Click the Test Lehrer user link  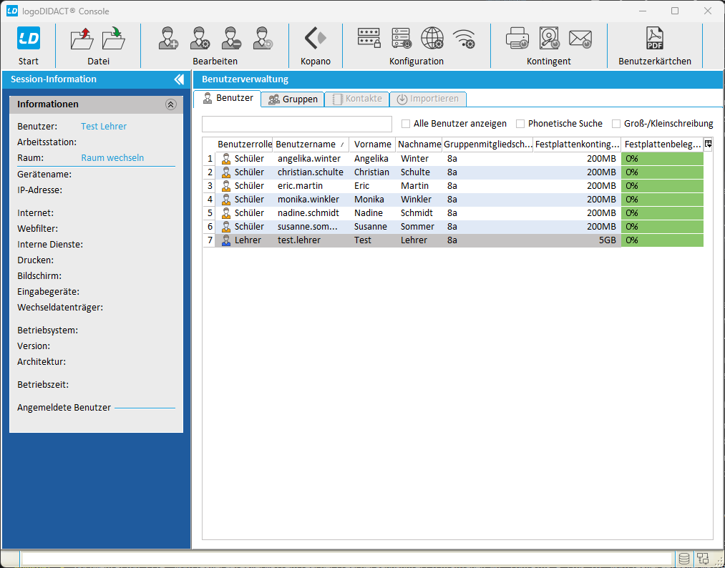[x=104, y=127]
